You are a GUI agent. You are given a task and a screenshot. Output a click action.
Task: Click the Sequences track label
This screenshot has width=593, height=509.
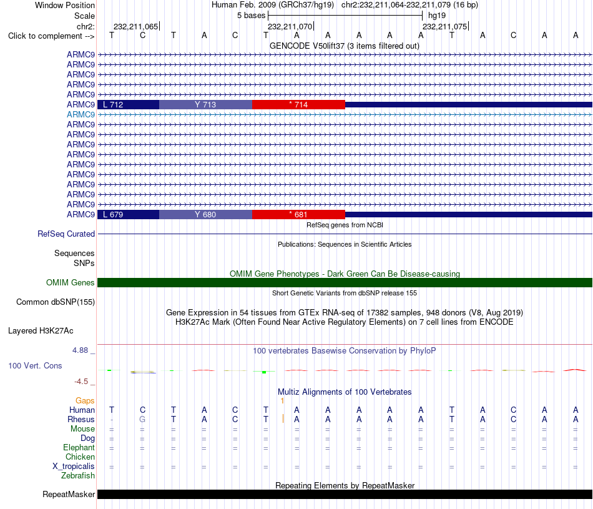pyautogui.click(x=74, y=253)
